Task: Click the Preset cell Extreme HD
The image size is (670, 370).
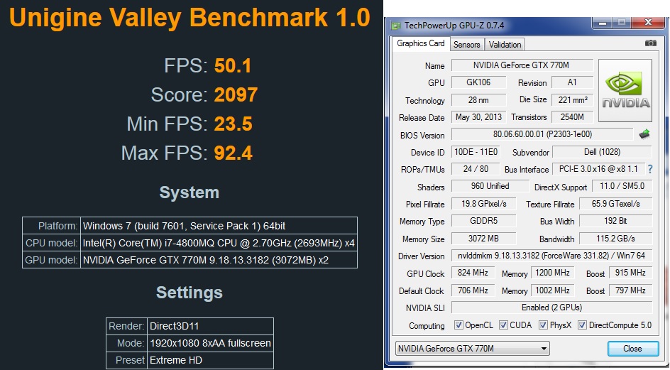Action: click(x=210, y=360)
